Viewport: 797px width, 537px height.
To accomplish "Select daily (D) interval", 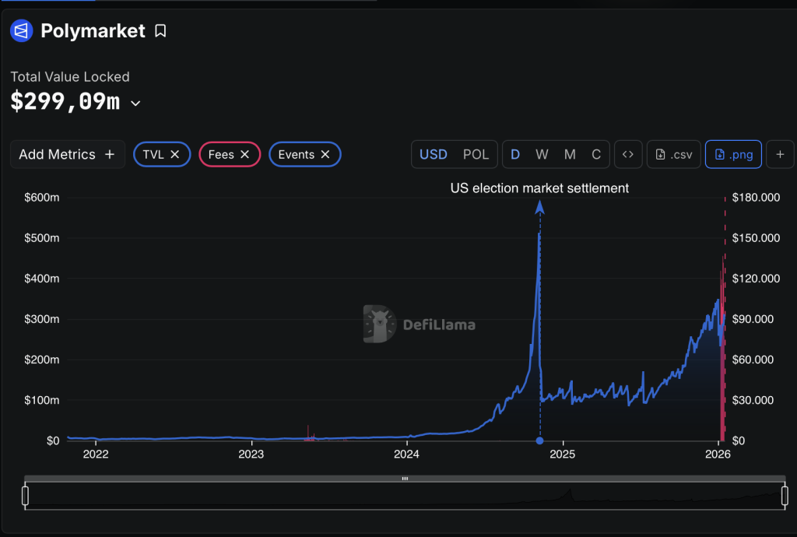I will click(x=515, y=154).
